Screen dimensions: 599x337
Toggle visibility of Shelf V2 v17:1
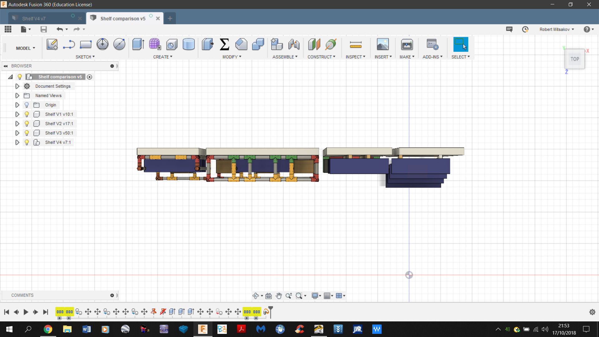point(27,124)
